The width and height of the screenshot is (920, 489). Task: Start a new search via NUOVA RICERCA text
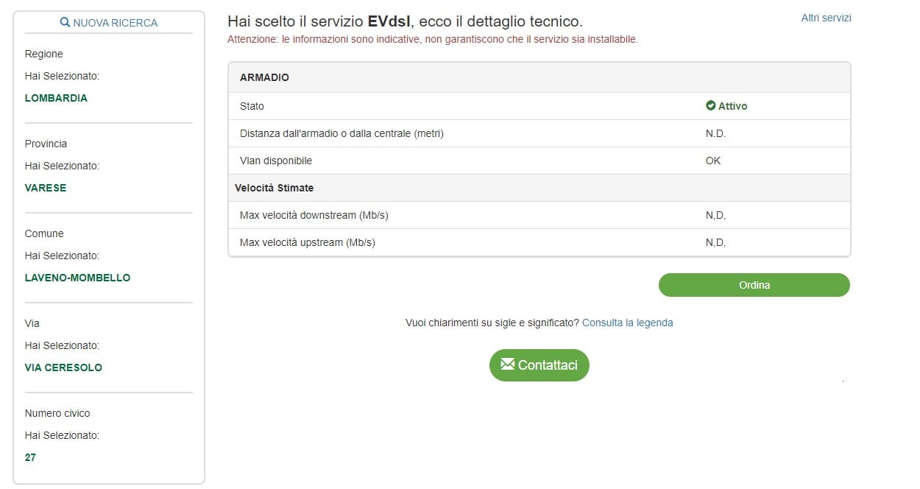115,23
